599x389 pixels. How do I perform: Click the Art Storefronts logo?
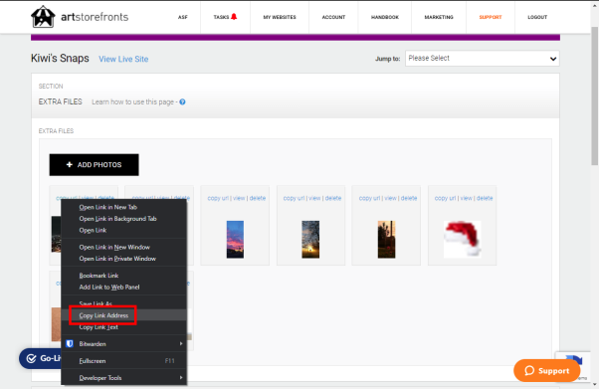tap(80, 17)
